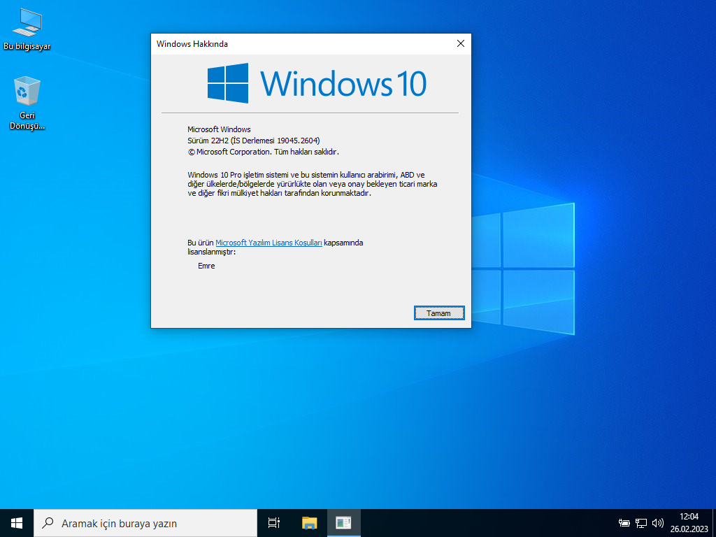Check the power status tray icon
The height and width of the screenshot is (537, 716).
click(x=624, y=523)
